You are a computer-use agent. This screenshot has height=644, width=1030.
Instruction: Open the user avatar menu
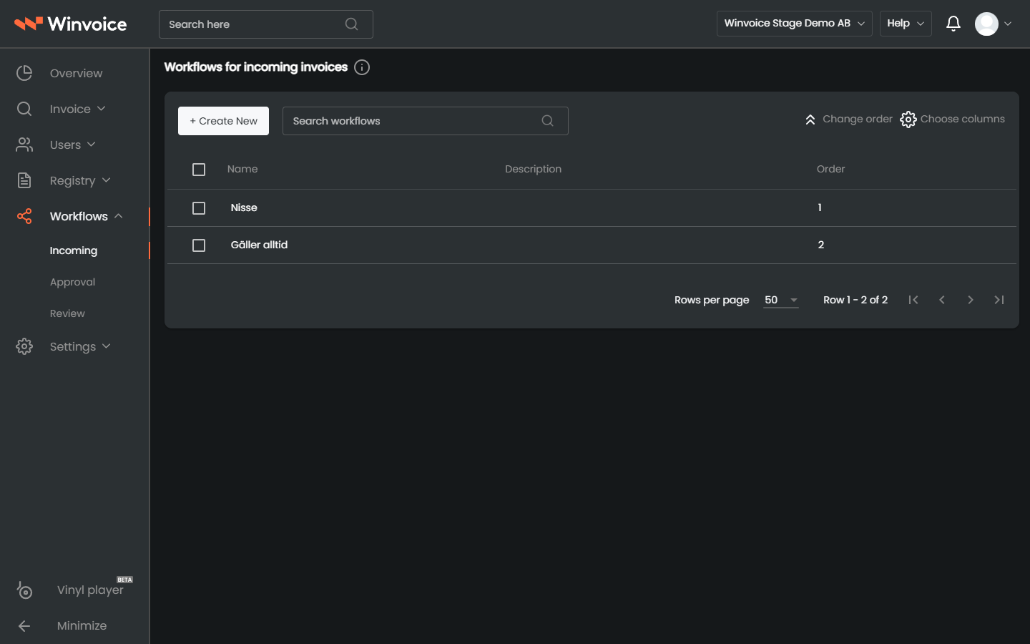[x=994, y=24]
